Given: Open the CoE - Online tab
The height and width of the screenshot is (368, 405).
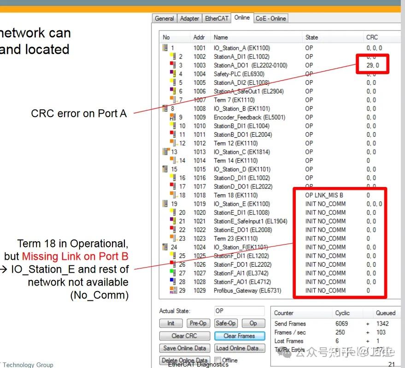Looking at the screenshot, I should click(271, 18).
